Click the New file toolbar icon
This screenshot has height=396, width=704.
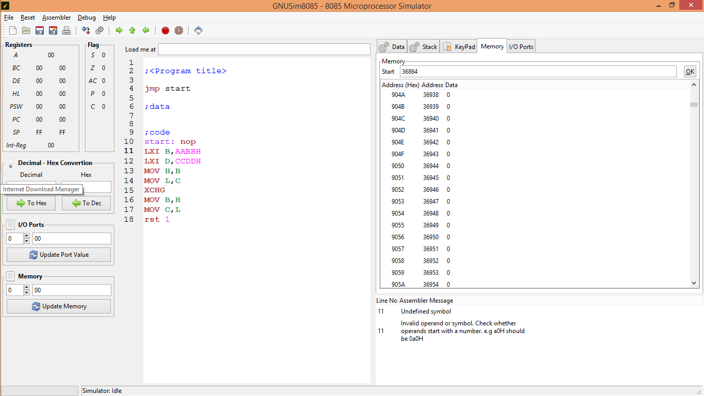coord(13,30)
